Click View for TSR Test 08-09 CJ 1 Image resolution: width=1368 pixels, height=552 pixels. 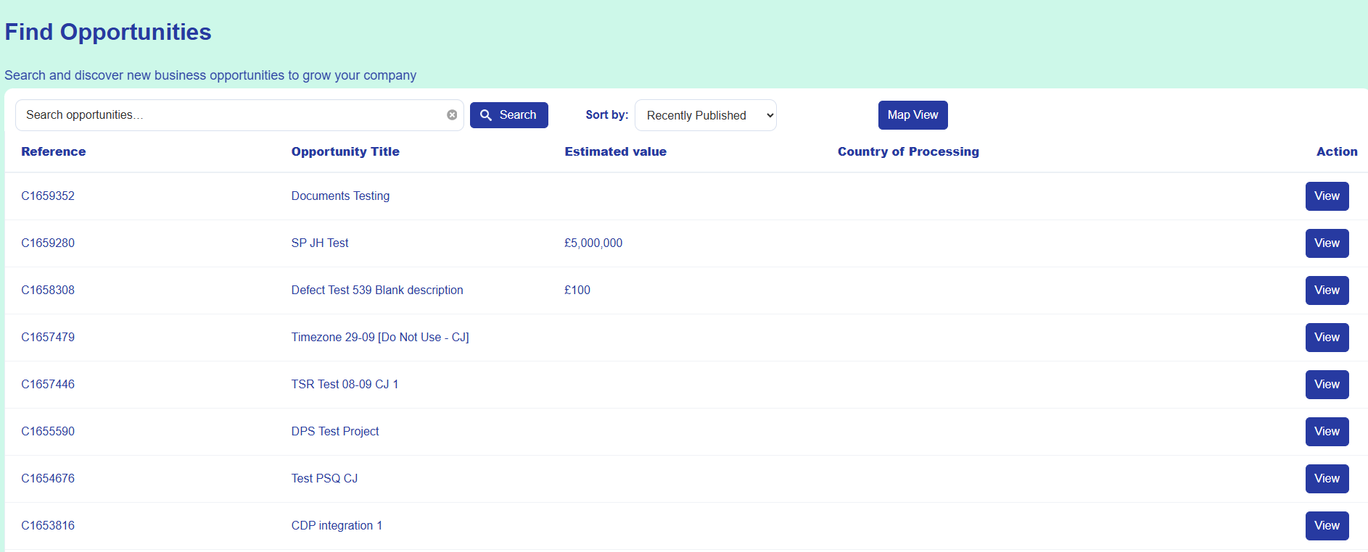[x=1327, y=385]
